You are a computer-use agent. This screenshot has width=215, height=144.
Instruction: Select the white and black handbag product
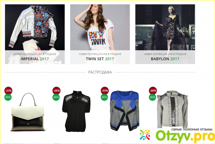coord(28,112)
